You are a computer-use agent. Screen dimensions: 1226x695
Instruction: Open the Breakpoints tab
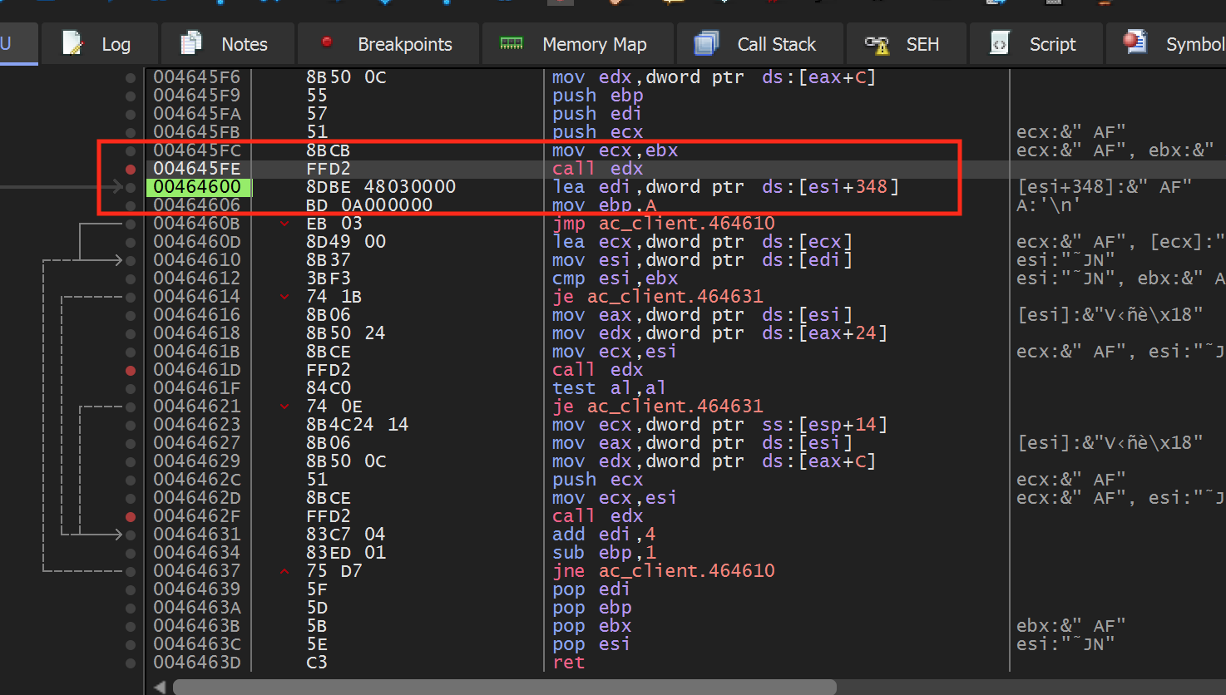388,44
